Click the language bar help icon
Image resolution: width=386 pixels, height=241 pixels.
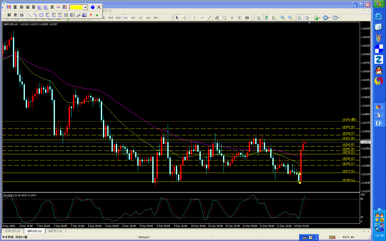click(310, 238)
